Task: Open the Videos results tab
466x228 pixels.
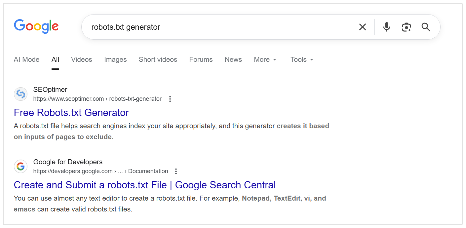Action: coord(81,59)
